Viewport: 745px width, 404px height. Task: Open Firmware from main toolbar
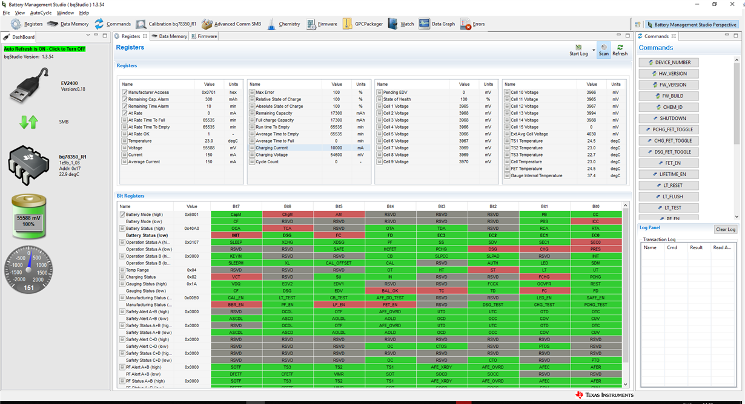point(322,24)
